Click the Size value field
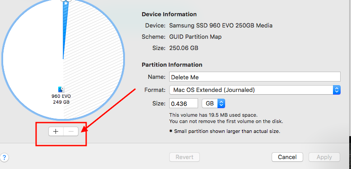Image resolution: width=351 pixels, height=169 pixels. coord(184,104)
